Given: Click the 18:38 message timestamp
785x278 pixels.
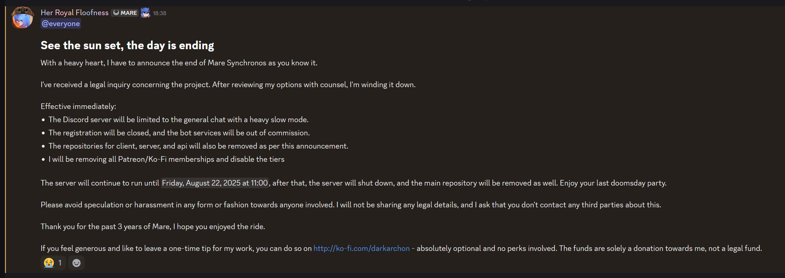Looking at the screenshot, I should (x=159, y=13).
